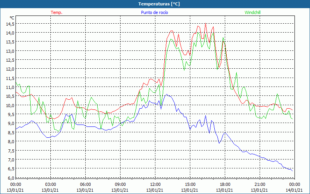Screen dimensions: 310x194
Task: Click the 06:00 time axis label
Action: click(85, 185)
